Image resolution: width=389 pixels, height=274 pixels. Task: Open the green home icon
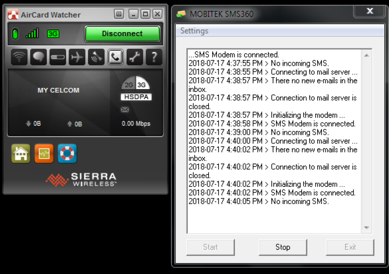pos(21,154)
